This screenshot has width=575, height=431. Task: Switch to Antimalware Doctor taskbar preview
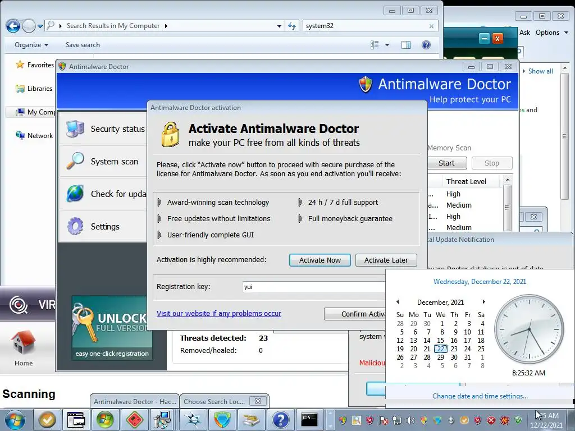click(x=135, y=401)
